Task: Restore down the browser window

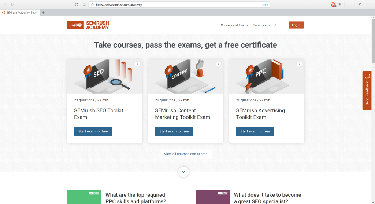Action: click(x=360, y=4)
